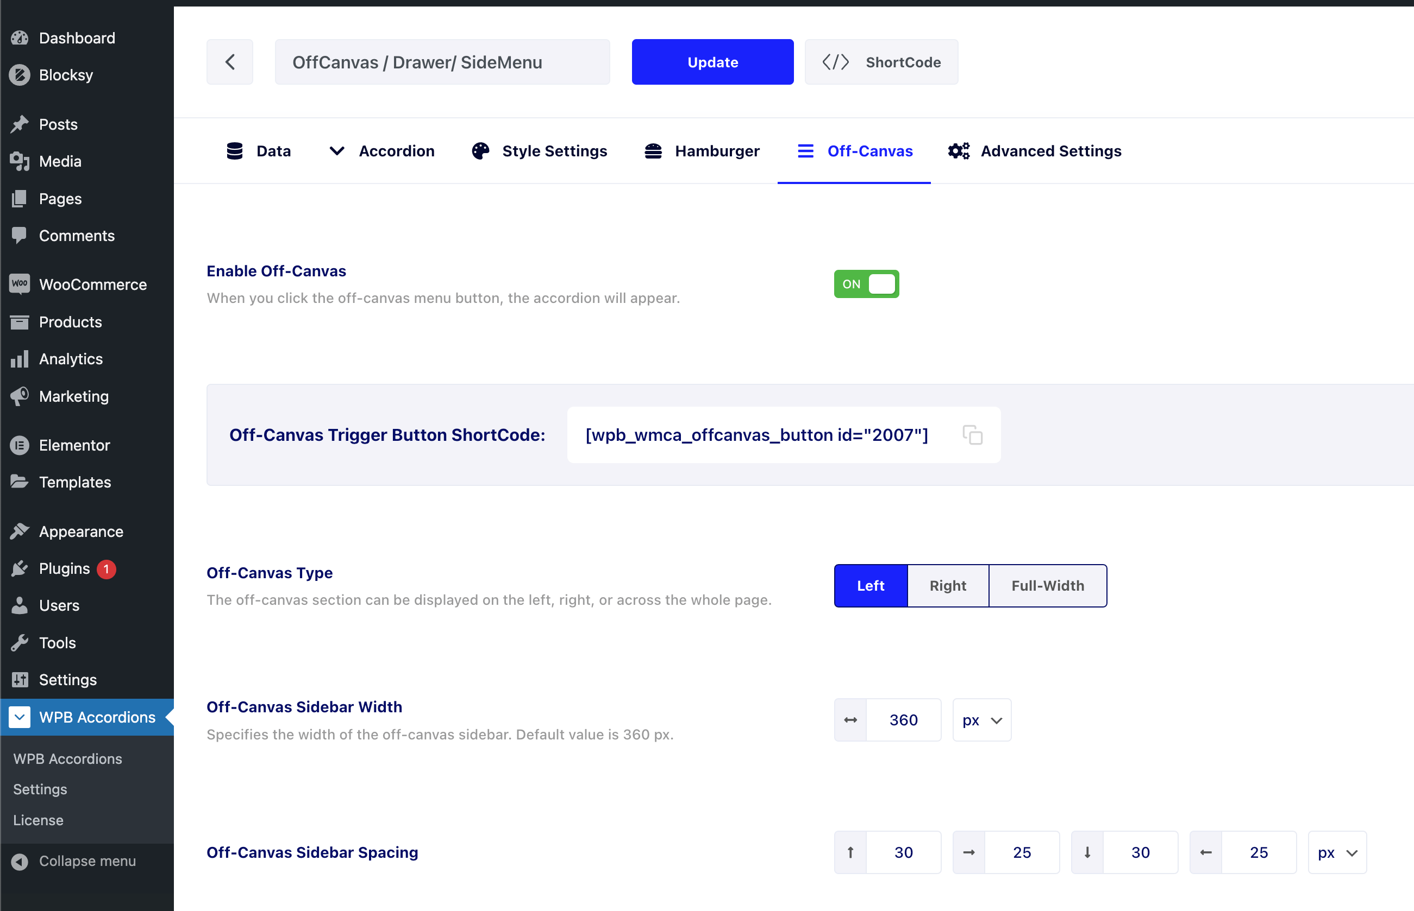Image resolution: width=1414 pixels, height=911 pixels.
Task: Open the Elementor settings
Action: click(x=74, y=445)
